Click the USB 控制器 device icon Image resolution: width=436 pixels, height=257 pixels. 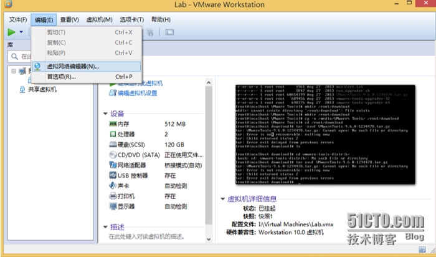113,175
